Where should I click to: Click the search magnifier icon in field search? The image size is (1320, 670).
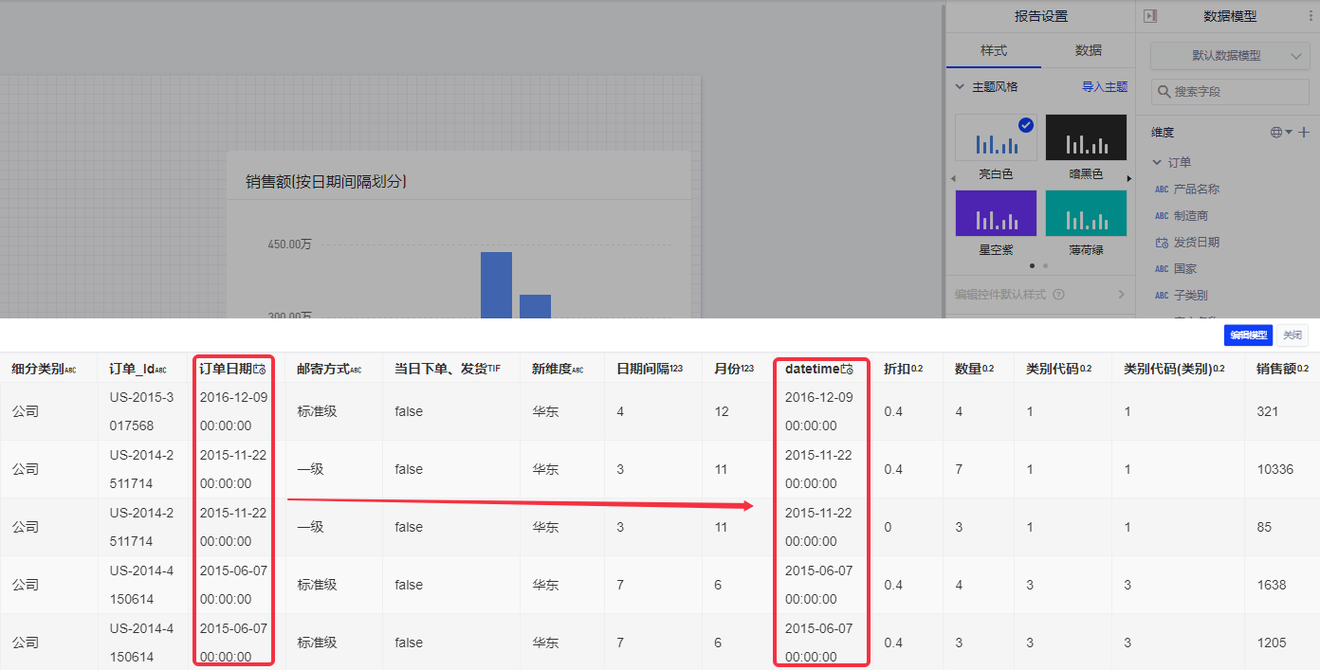[1164, 92]
